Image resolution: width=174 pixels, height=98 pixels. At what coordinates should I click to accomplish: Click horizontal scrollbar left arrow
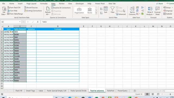164,91
